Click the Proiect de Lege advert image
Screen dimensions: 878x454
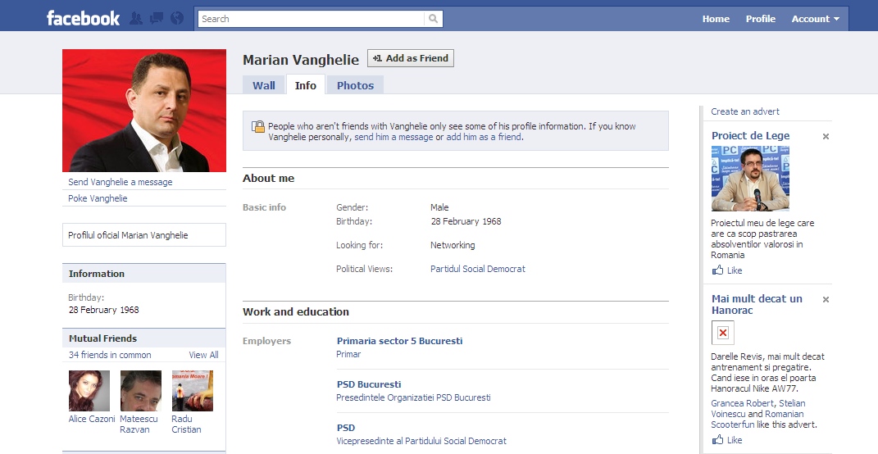click(750, 179)
